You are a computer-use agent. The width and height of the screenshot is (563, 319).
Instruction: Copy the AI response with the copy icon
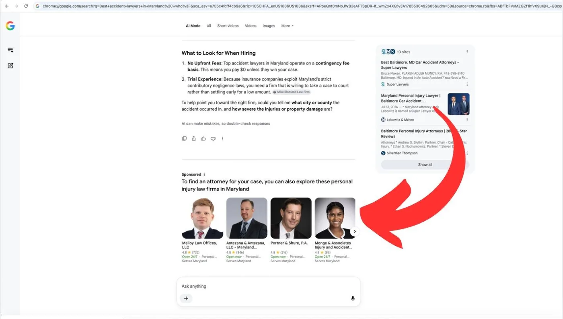pyautogui.click(x=184, y=138)
